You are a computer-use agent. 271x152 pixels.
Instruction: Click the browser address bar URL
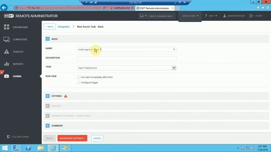60,8
